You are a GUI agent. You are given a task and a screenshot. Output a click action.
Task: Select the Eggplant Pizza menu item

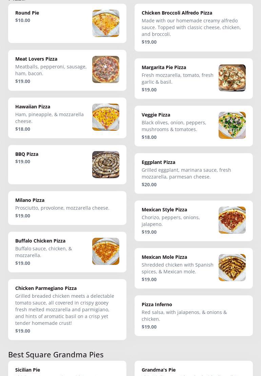pyautogui.click(x=158, y=162)
